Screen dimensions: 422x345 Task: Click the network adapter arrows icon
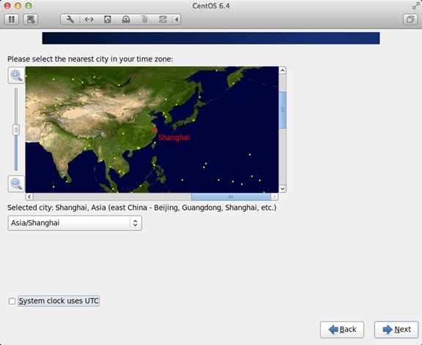click(x=89, y=20)
